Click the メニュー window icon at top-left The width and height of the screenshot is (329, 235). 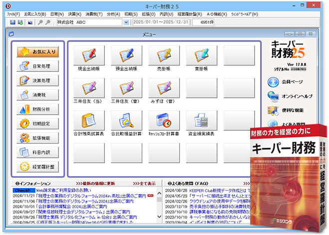tap(11, 34)
